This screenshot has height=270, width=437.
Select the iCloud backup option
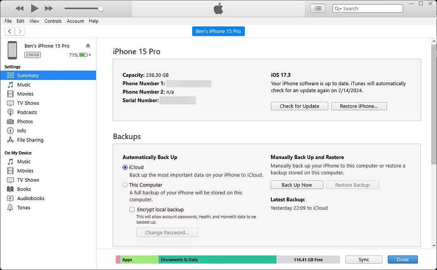coord(125,167)
